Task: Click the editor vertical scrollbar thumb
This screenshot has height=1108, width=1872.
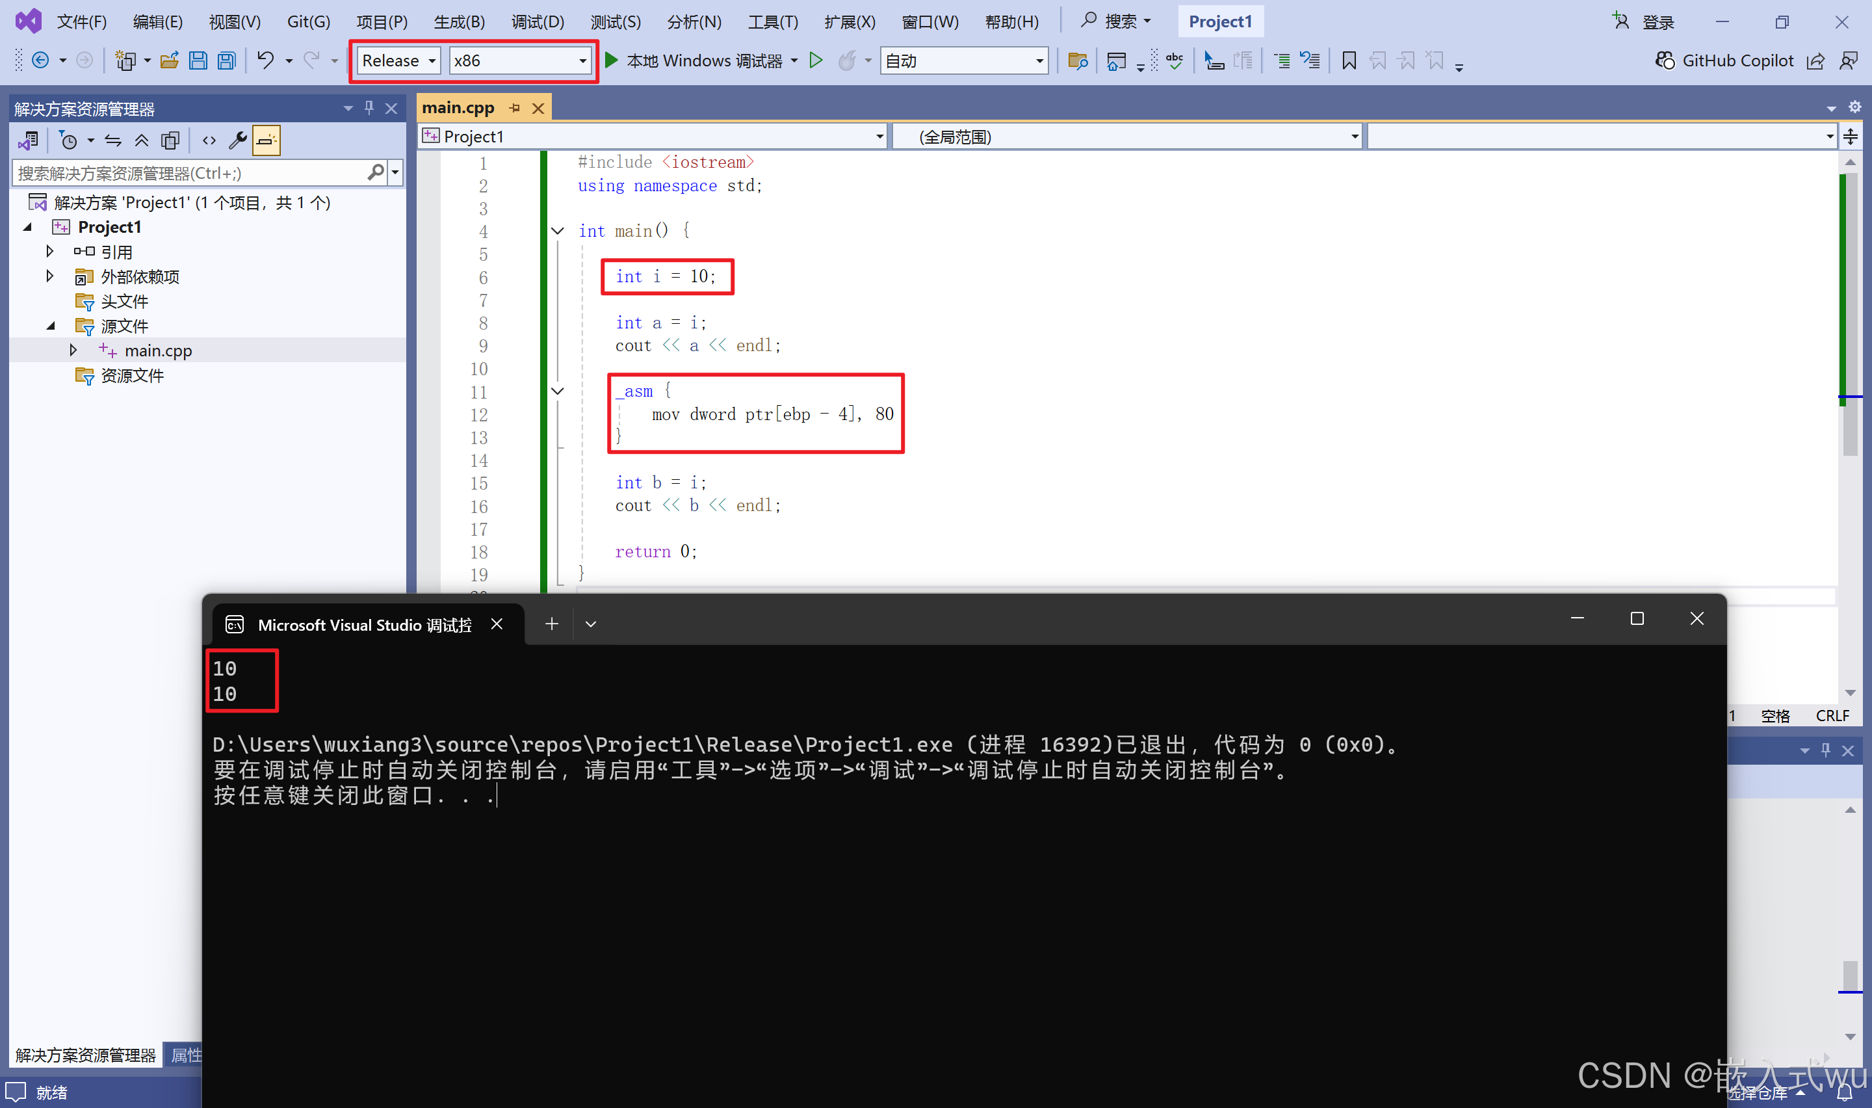Action: 1850,313
